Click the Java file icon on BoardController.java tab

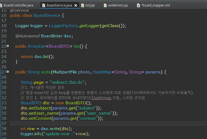(x=1, y=5)
